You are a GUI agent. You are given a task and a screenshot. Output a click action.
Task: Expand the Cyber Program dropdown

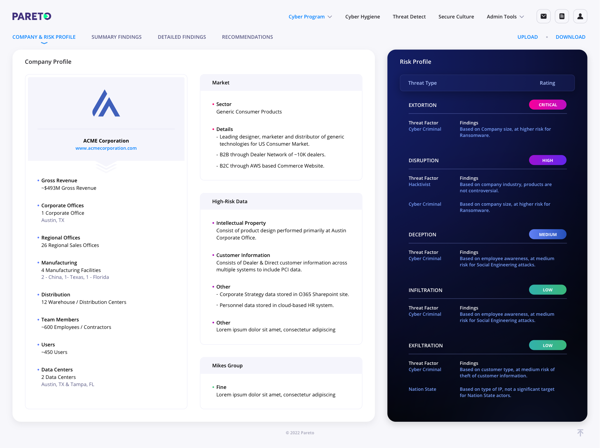click(310, 17)
